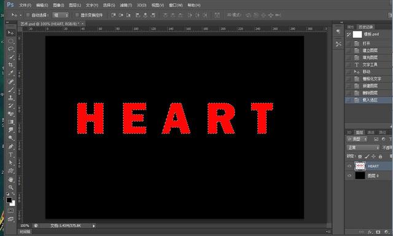Image resolution: width=393 pixels, height=236 pixels.
Task: Hide the 图层 0 layer eye icon
Action: (349, 176)
